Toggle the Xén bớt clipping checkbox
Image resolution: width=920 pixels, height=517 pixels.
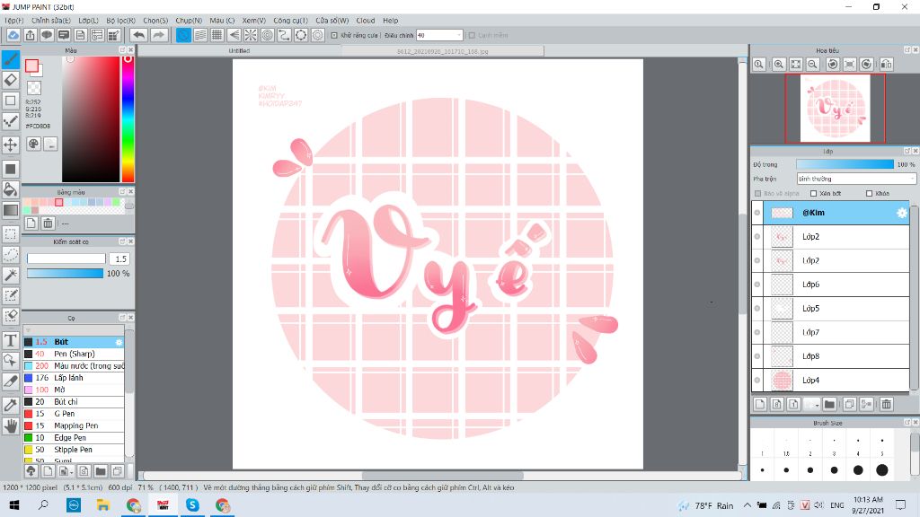pos(813,194)
